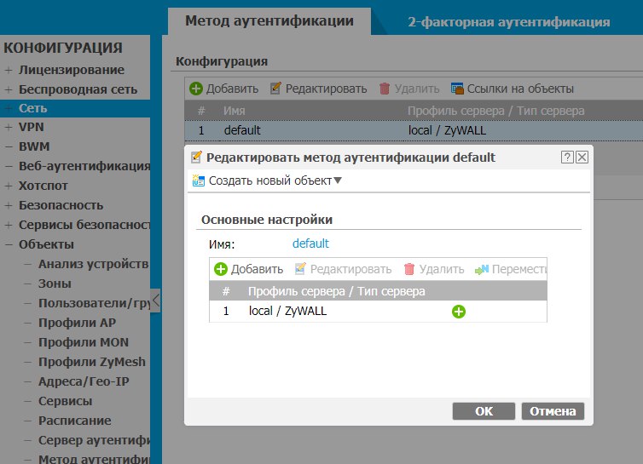Screen dimensions: 643x464
Task: Open the Адреса/Гео-IP item
Action: (x=84, y=381)
